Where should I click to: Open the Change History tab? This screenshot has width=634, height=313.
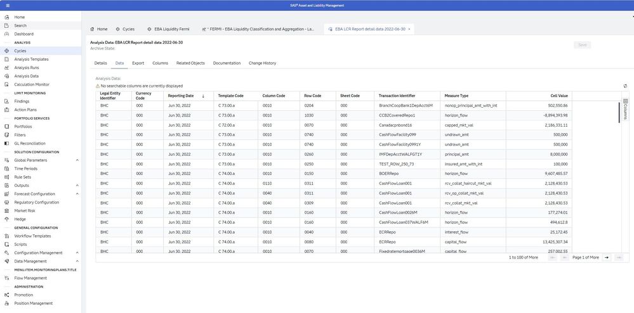coord(262,63)
